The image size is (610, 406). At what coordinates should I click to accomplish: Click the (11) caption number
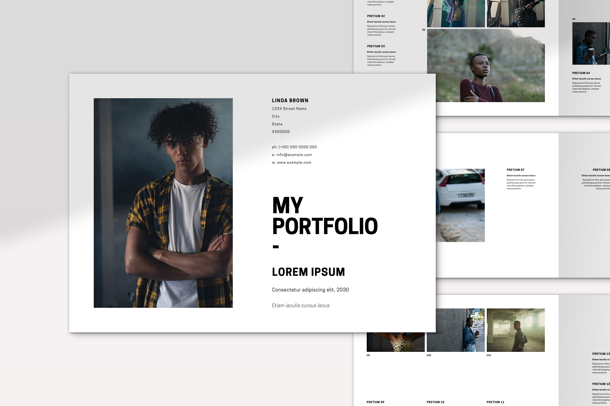[489, 355]
